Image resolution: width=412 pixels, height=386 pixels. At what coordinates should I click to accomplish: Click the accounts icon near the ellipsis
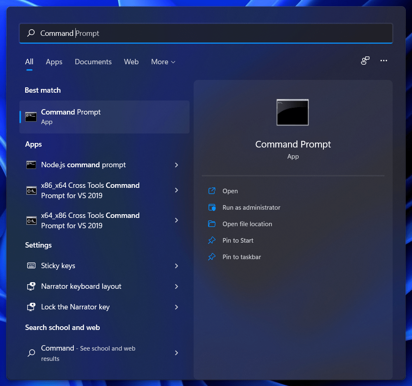tap(365, 61)
